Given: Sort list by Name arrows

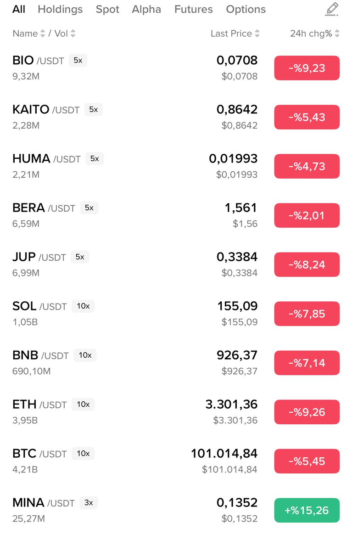Looking at the screenshot, I should 43,34.
